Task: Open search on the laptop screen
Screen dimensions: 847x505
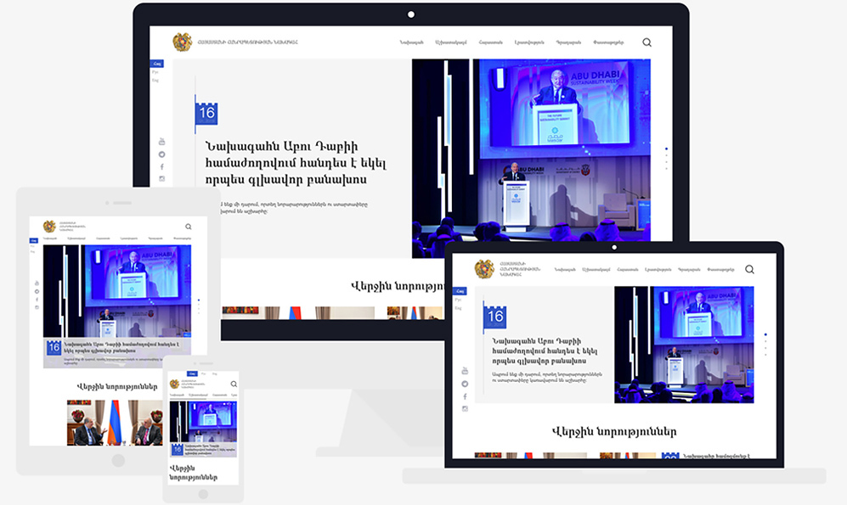Action: (749, 269)
